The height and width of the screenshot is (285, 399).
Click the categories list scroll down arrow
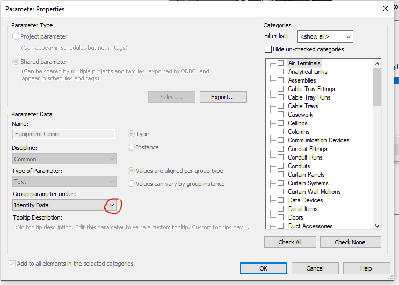pyautogui.click(x=377, y=226)
